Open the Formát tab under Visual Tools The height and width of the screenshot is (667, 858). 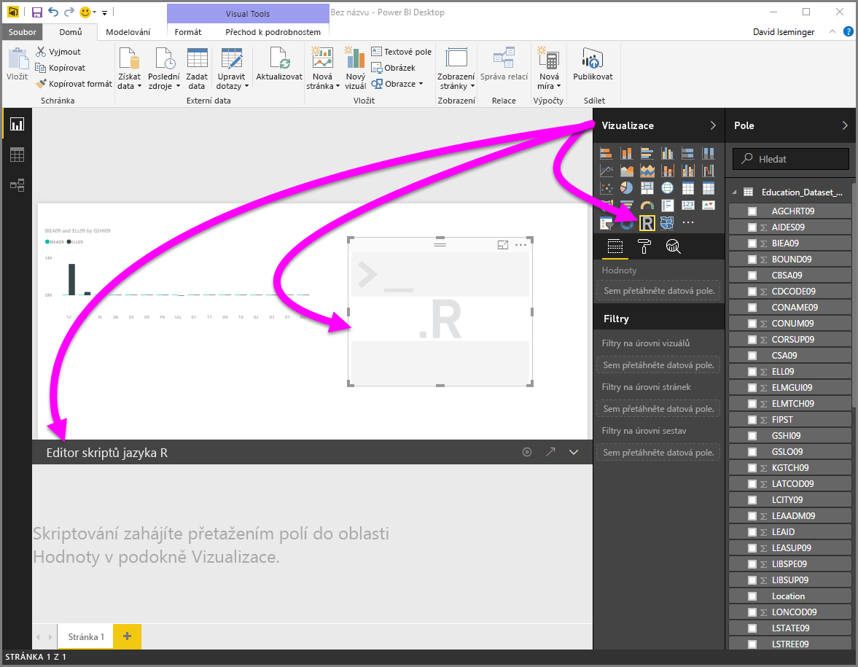(188, 32)
